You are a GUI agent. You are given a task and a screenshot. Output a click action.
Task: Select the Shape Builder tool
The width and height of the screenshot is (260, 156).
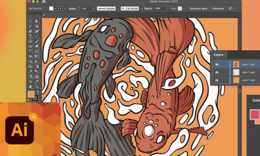coord(30,62)
